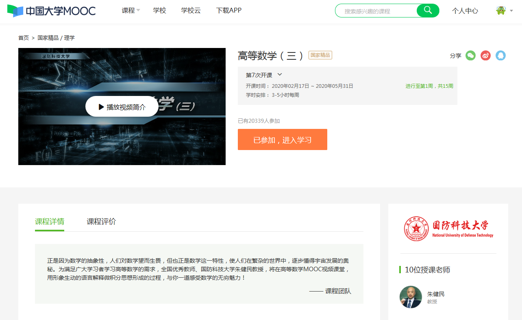Open 个人中心 link
Viewport: 522px width, 320px height.
pyautogui.click(x=465, y=11)
